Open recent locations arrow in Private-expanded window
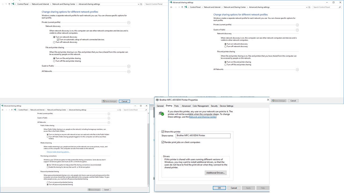Image resolution: width=344 pixels, height=193 pixels. (6, 4)
